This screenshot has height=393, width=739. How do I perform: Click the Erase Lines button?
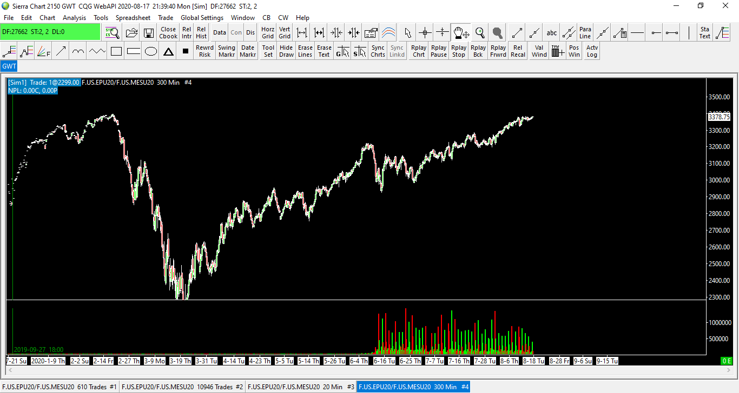305,51
